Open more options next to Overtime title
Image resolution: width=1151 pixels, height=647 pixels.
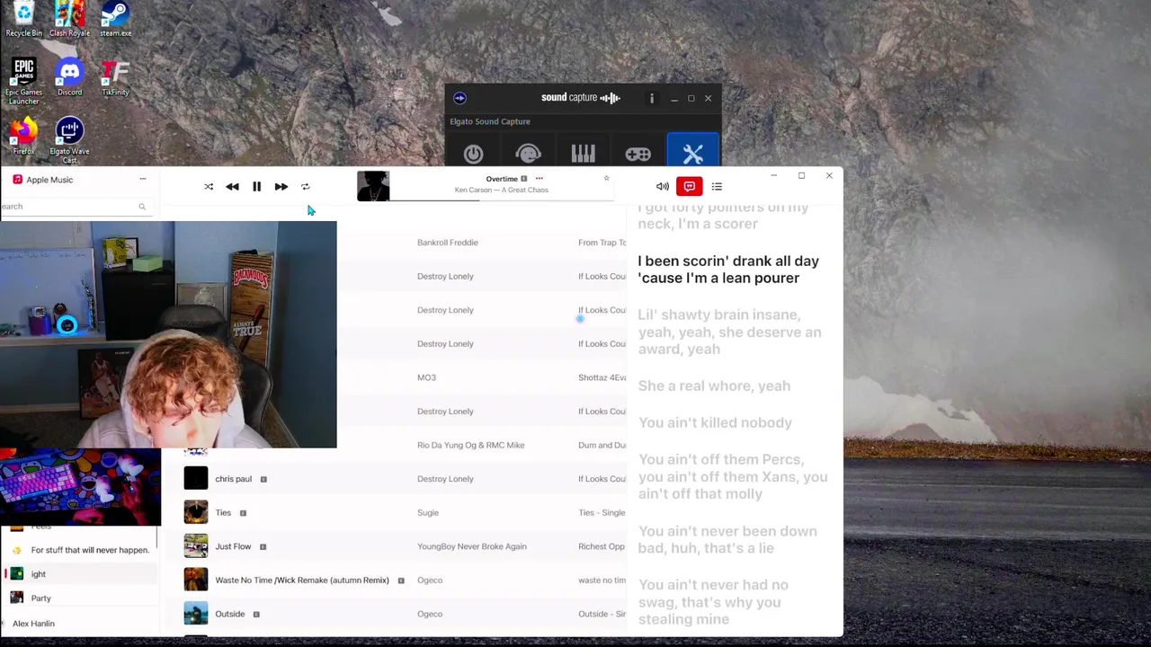click(x=539, y=178)
